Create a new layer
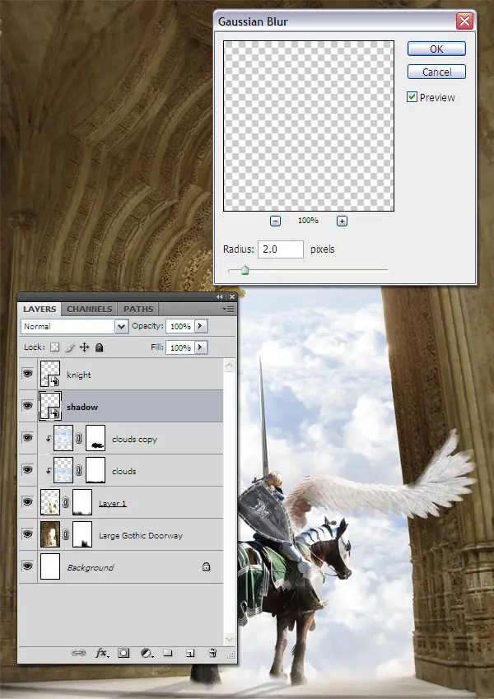Image resolution: width=494 pixels, height=699 pixels. pyautogui.click(x=190, y=653)
